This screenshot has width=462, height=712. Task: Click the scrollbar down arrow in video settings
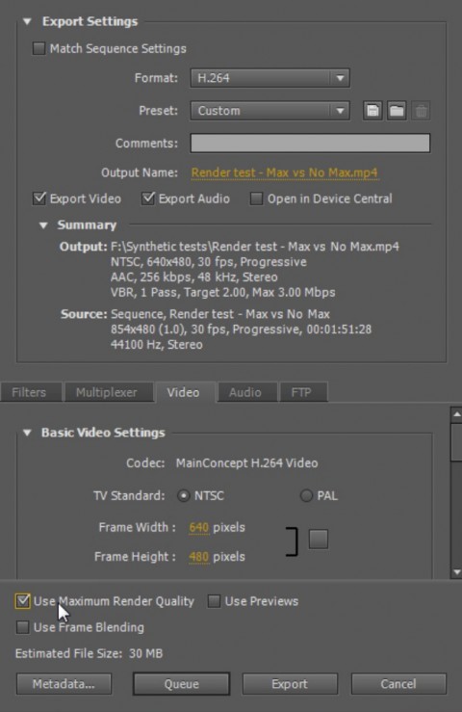tap(456, 571)
